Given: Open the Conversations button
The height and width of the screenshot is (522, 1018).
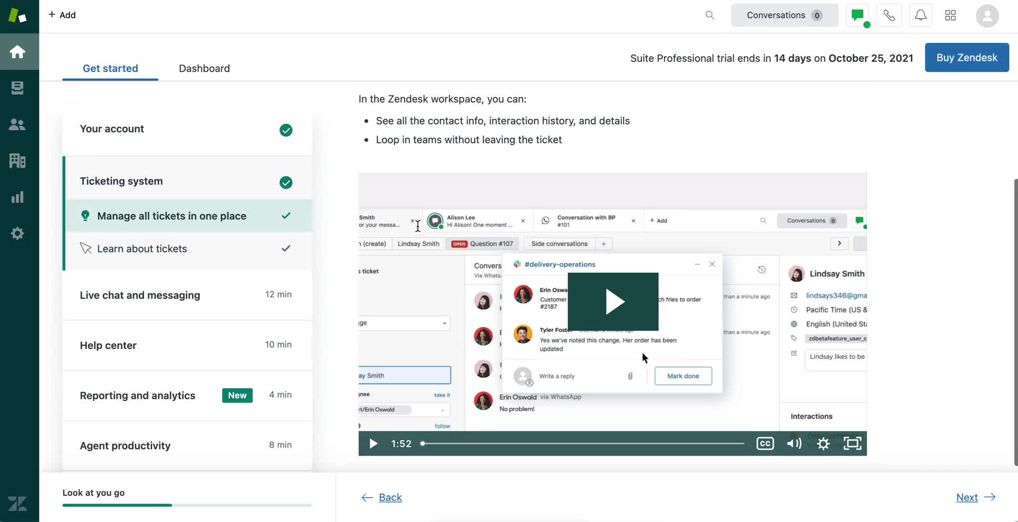Looking at the screenshot, I should [x=785, y=15].
